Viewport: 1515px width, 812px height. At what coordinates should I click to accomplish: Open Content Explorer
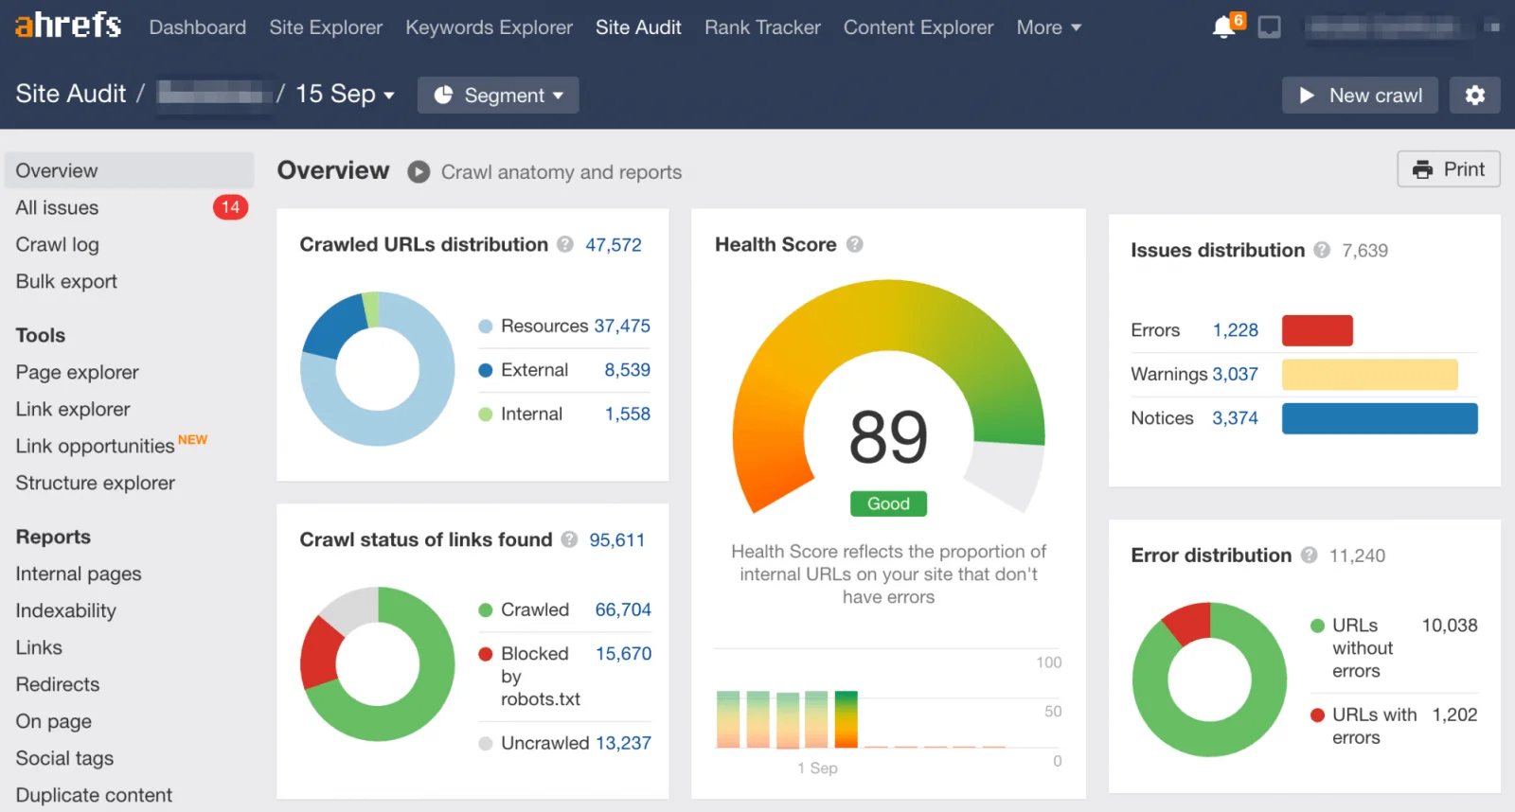tap(918, 27)
